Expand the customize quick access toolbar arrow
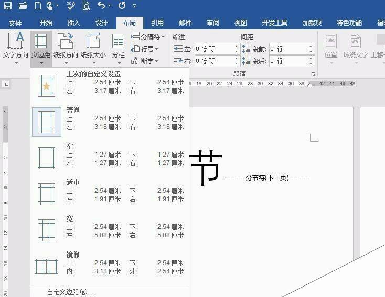Image resolution: width=385 pixels, height=297 pixels. pyautogui.click(x=134, y=6)
